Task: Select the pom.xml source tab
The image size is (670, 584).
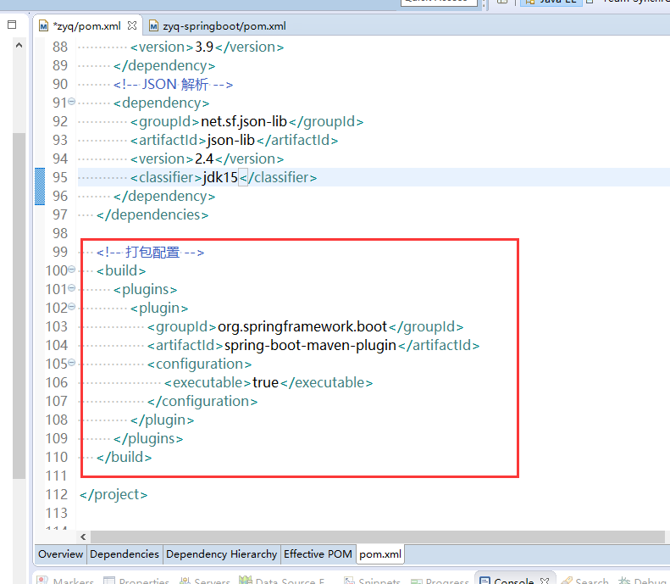Action: 379,554
